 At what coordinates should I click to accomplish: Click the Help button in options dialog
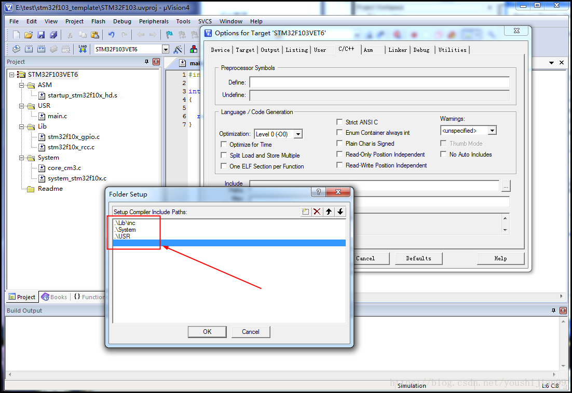pos(500,258)
